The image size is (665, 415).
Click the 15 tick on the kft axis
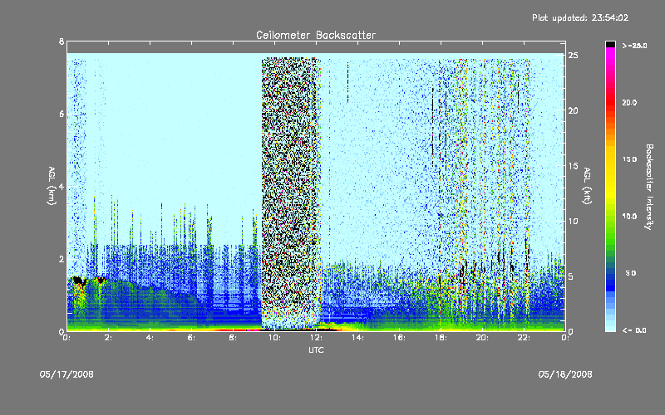(x=574, y=166)
